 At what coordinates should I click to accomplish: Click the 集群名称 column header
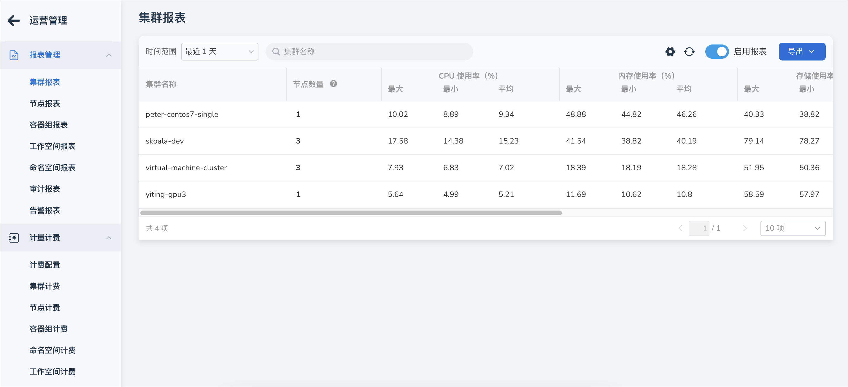click(x=161, y=84)
